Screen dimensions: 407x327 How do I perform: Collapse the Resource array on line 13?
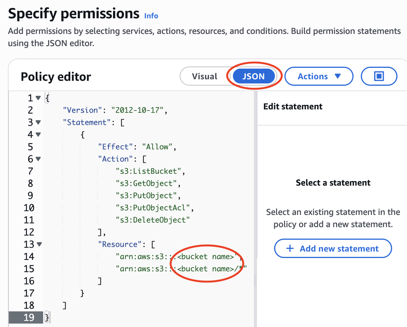point(39,245)
